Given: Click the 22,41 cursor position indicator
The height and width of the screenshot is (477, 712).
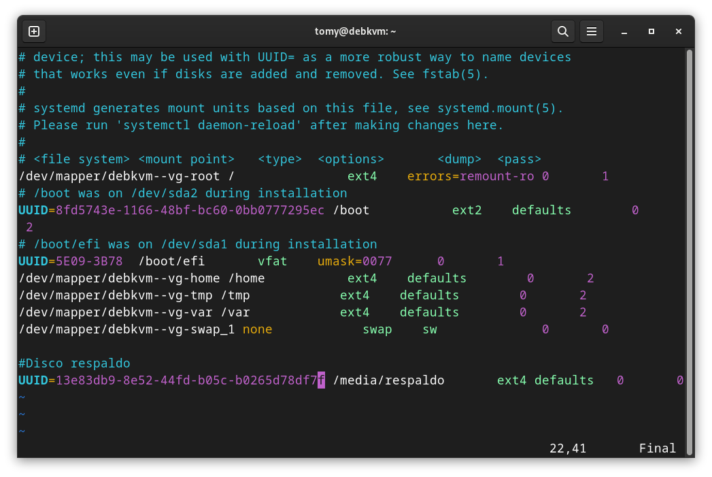Looking at the screenshot, I should (568, 448).
